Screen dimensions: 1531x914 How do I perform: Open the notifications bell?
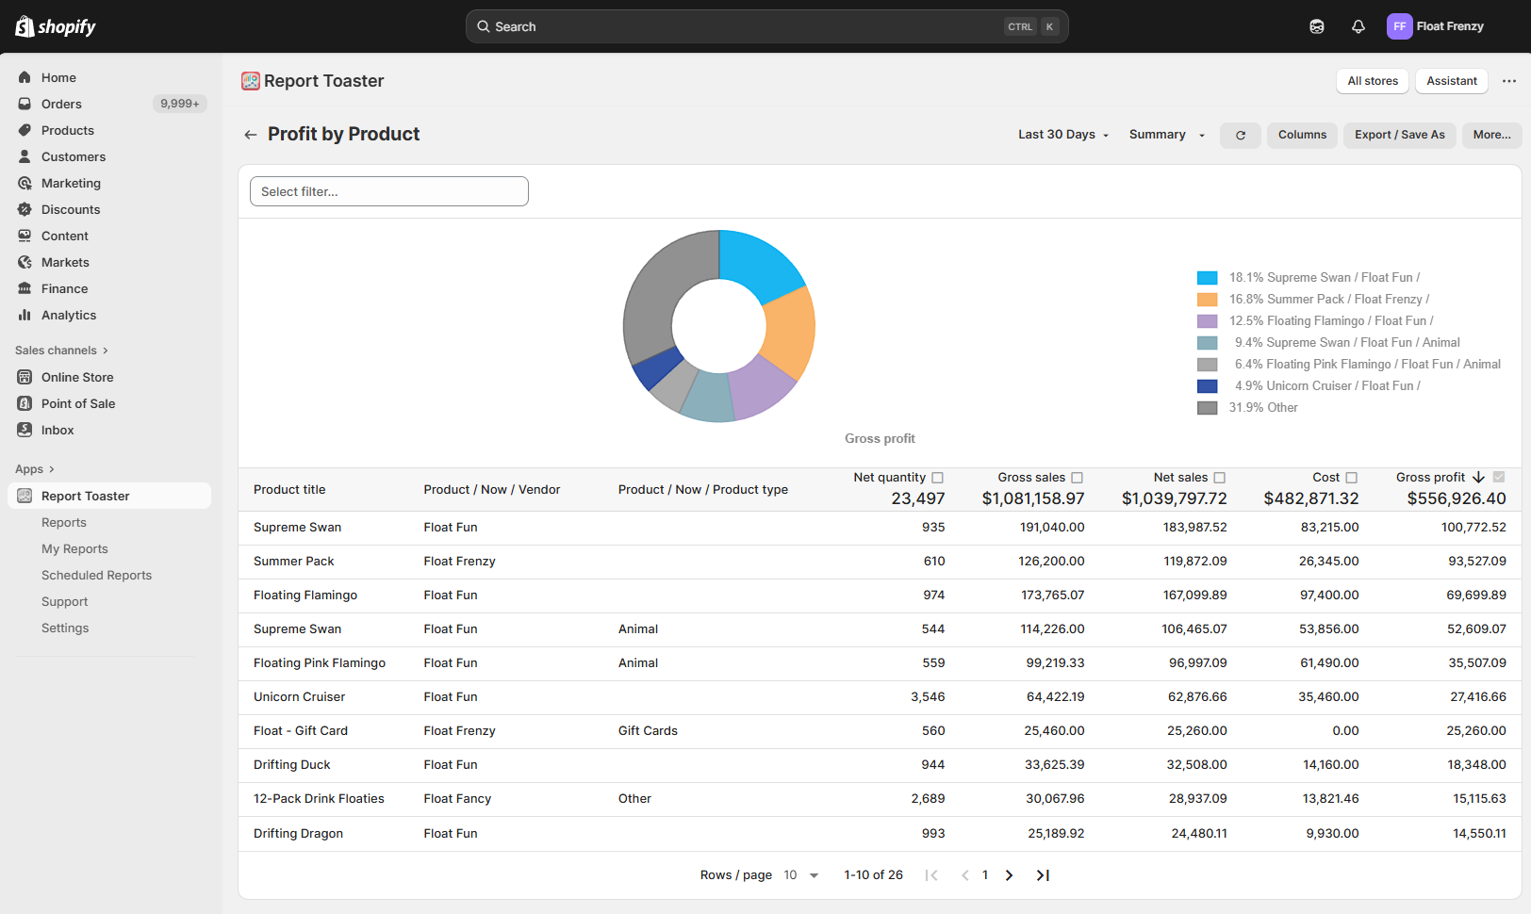pos(1358,26)
